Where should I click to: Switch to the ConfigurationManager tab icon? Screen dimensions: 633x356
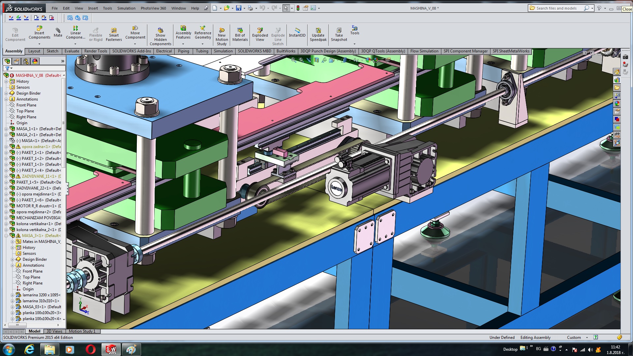point(26,61)
